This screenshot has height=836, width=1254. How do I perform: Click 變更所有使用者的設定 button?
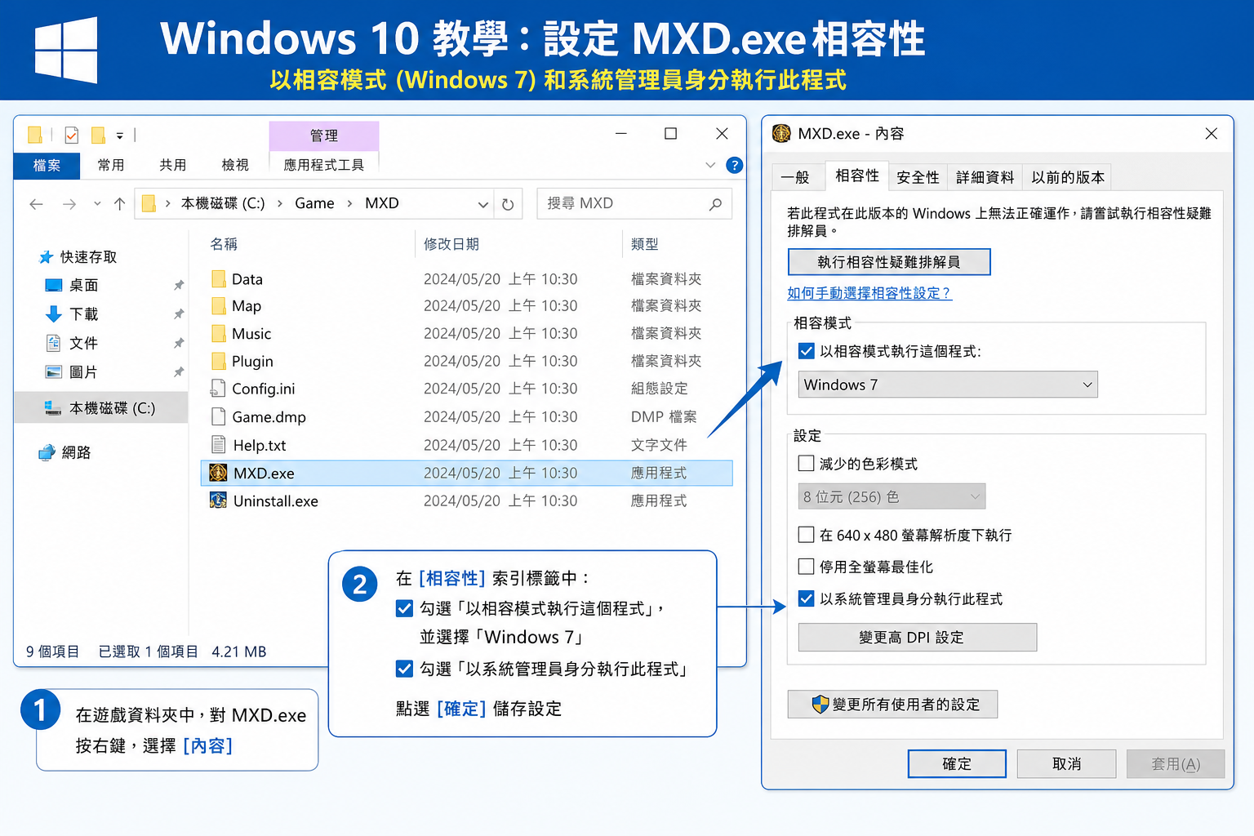[892, 705]
